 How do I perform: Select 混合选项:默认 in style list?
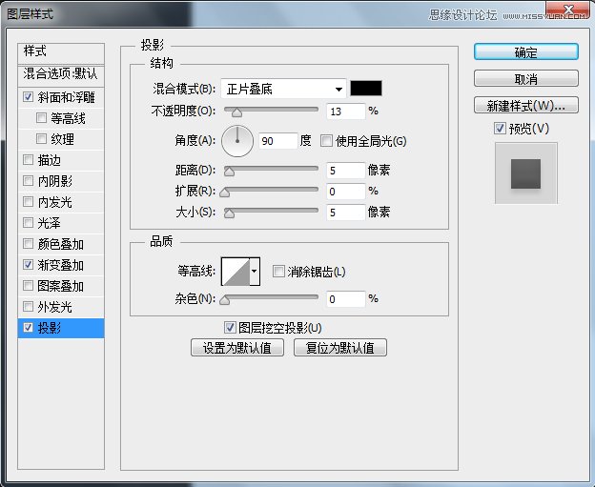coord(61,74)
